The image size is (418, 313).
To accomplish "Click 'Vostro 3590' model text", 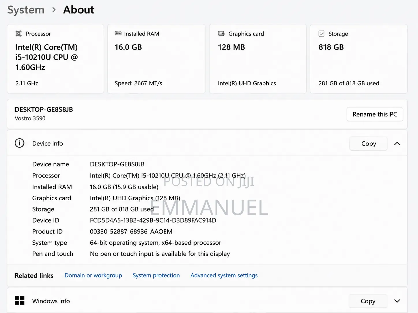I will [x=30, y=118].
